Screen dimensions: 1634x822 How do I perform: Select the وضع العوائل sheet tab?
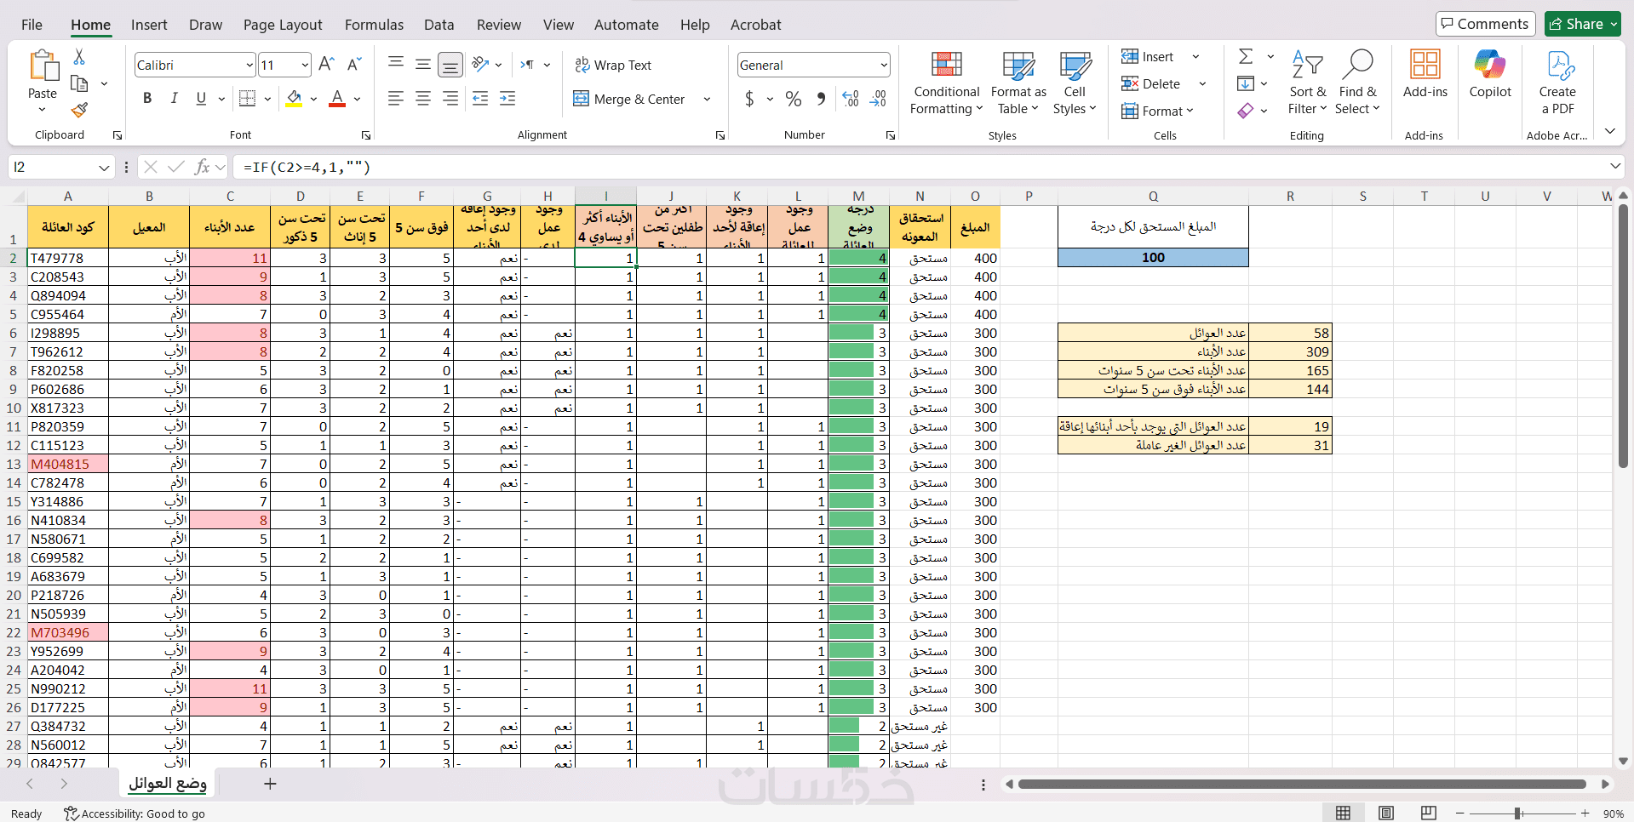pyautogui.click(x=168, y=784)
